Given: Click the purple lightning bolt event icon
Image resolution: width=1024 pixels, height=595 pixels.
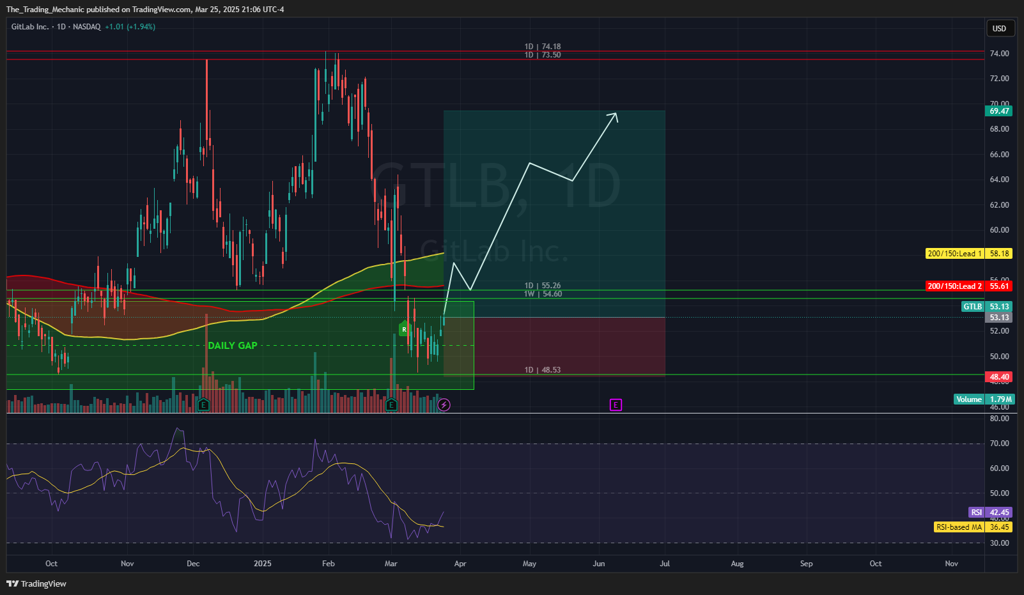Looking at the screenshot, I should tap(444, 405).
